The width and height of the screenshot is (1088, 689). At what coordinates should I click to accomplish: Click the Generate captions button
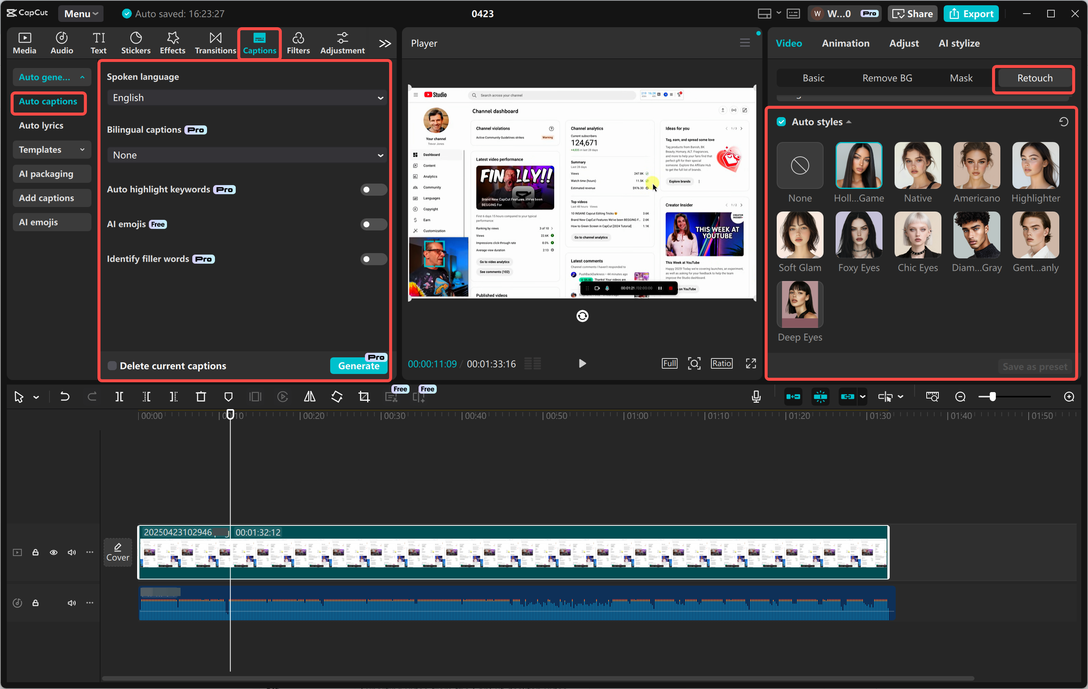click(358, 366)
